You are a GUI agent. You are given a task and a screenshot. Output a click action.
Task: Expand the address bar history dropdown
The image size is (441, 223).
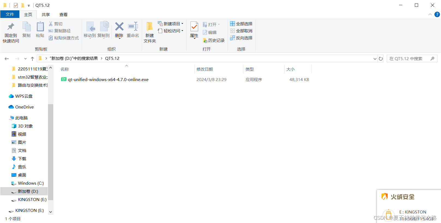click(x=375, y=59)
